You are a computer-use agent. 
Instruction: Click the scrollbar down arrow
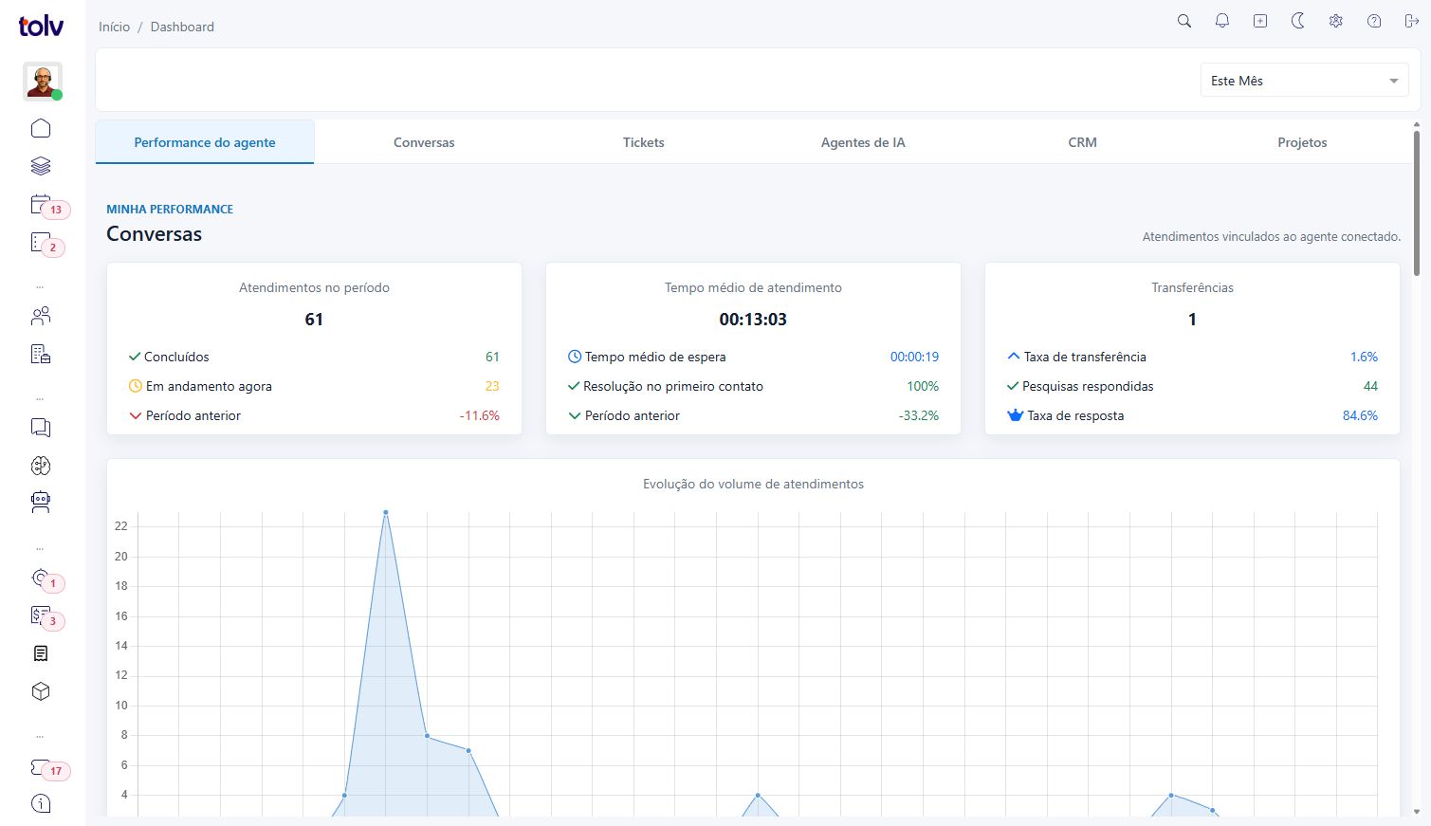click(1417, 812)
